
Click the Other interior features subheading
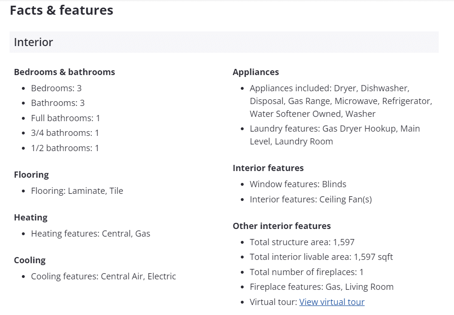[282, 226]
